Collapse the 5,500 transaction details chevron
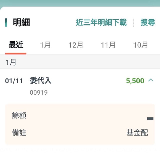The height and width of the screenshot is (153, 160). click(x=151, y=81)
